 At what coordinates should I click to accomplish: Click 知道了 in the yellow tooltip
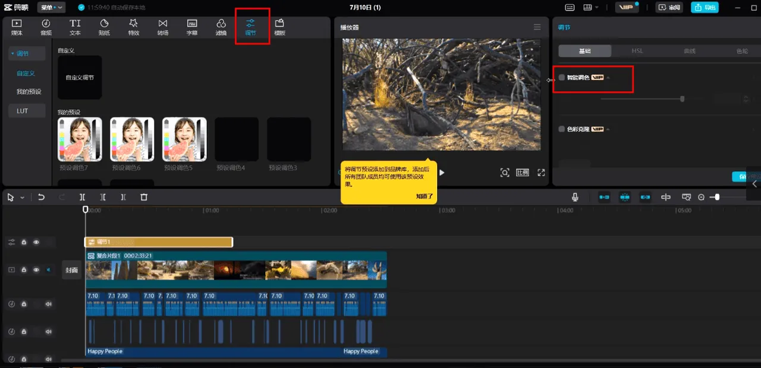(424, 196)
